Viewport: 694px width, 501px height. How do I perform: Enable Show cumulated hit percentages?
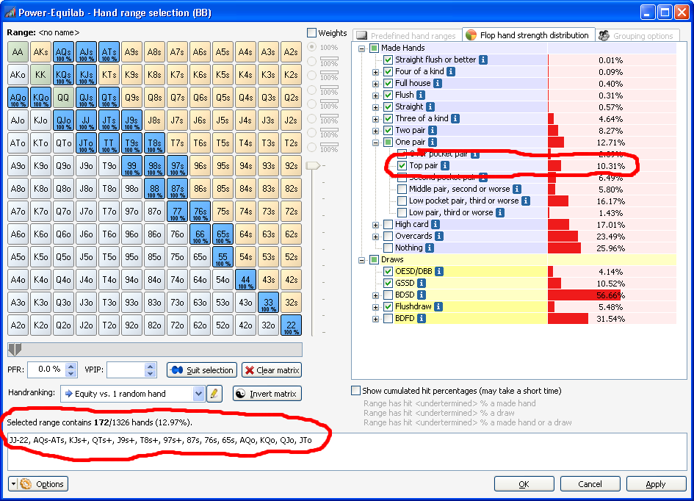click(355, 391)
